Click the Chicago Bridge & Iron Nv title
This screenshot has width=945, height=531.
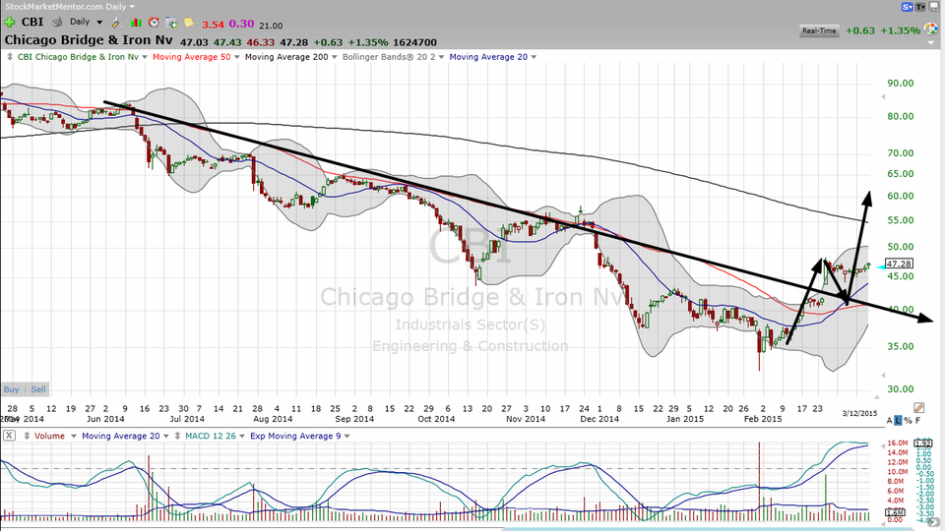pos(89,40)
